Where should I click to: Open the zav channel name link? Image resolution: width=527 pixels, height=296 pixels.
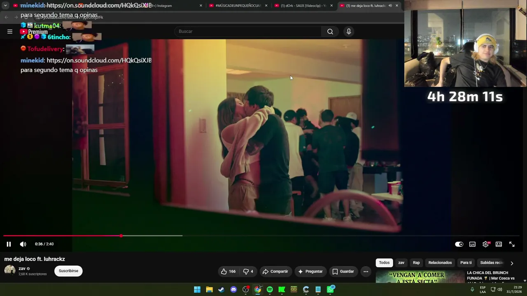click(x=22, y=268)
